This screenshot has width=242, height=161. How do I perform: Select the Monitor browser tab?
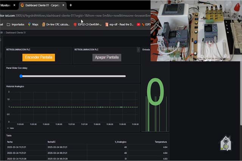pyautogui.click(x=6, y=5)
